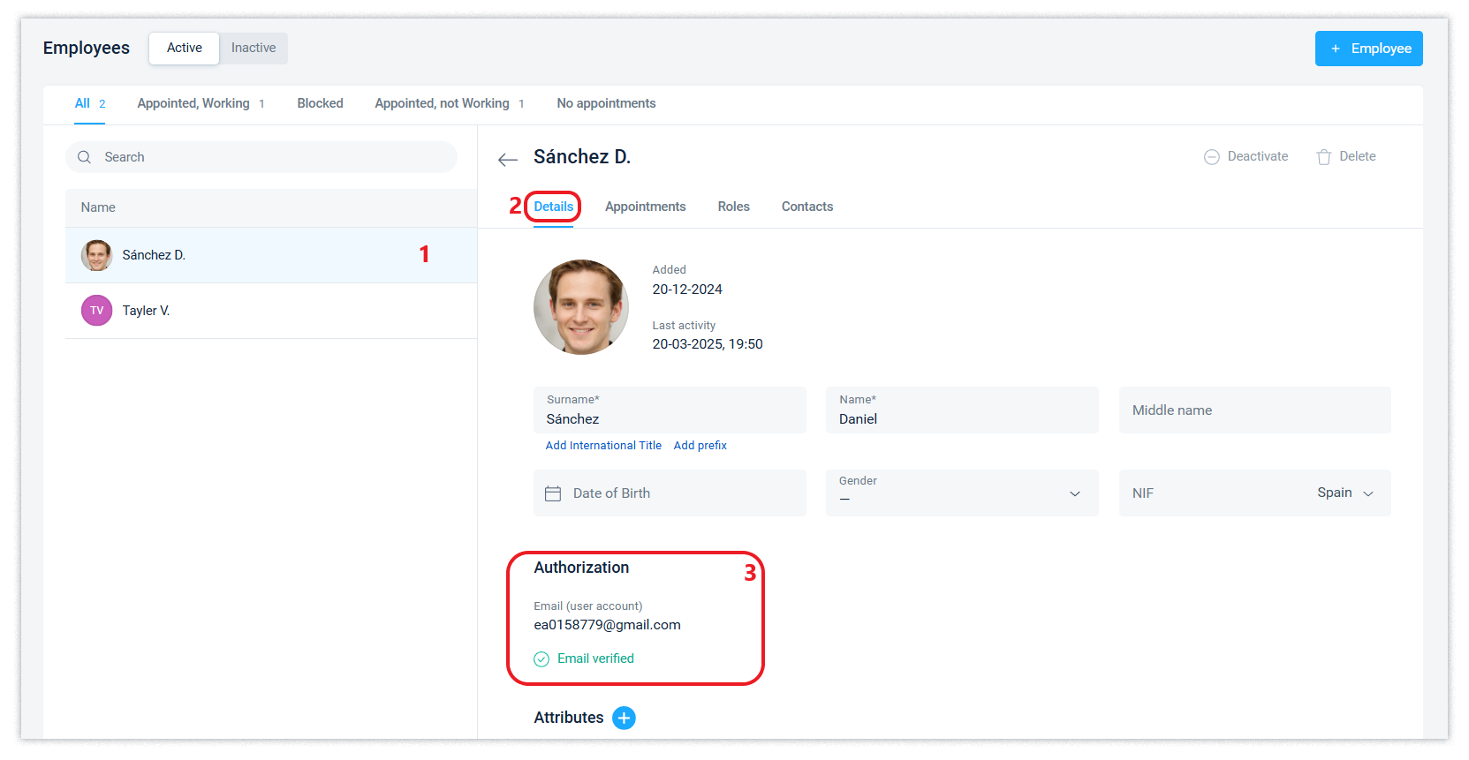Click the magnifier icon in the search box
This screenshot has height=760, width=1469.
coord(85,157)
